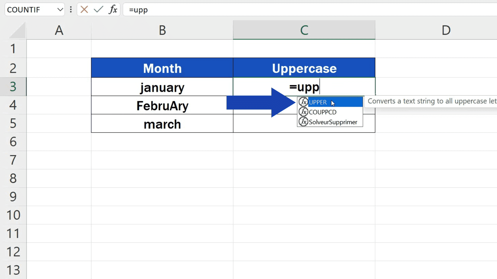Viewport: 497px width, 279px height.
Task: Click the vertical dots separator beside Name Box
Action: click(70, 9)
